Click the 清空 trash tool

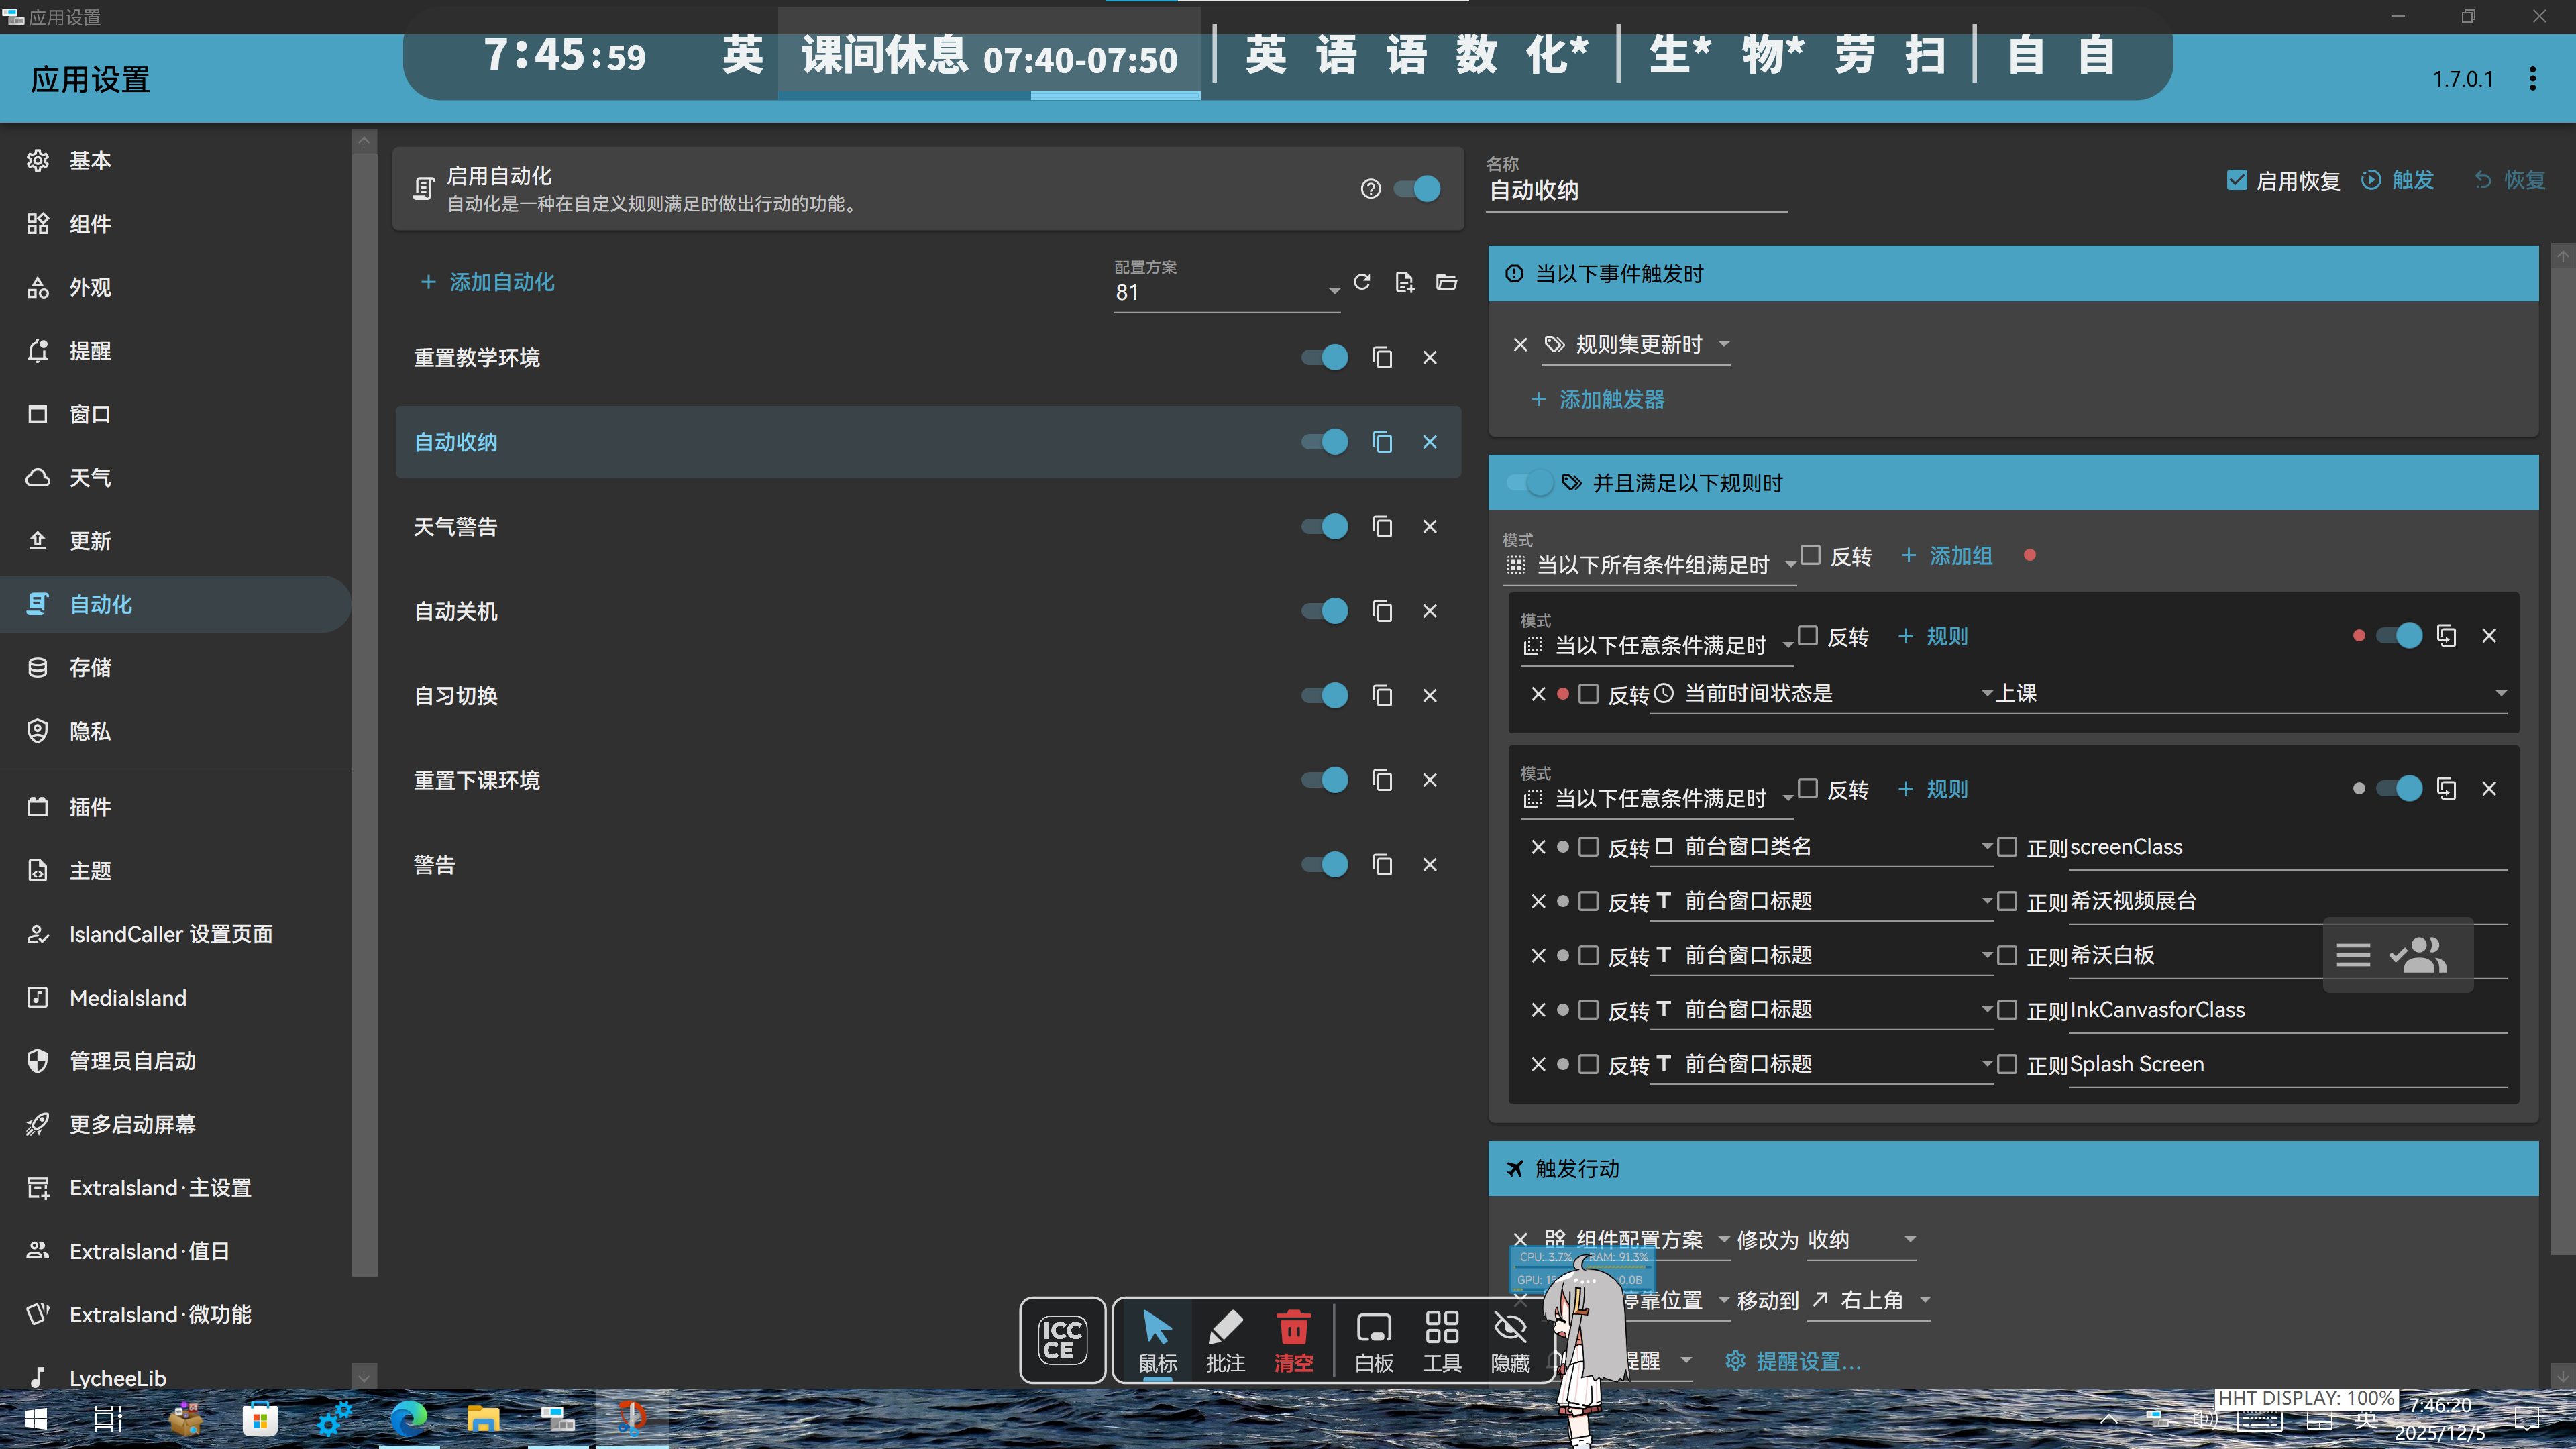click(1293, 1340)
